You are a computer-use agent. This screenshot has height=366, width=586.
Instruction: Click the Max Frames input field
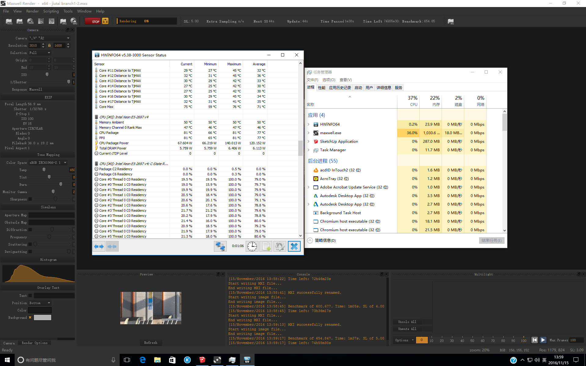576,340
